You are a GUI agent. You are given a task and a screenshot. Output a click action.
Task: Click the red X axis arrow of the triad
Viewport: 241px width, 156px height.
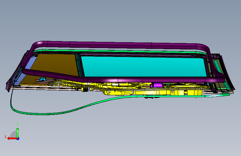pyautogui.click(x=12, y=139)
